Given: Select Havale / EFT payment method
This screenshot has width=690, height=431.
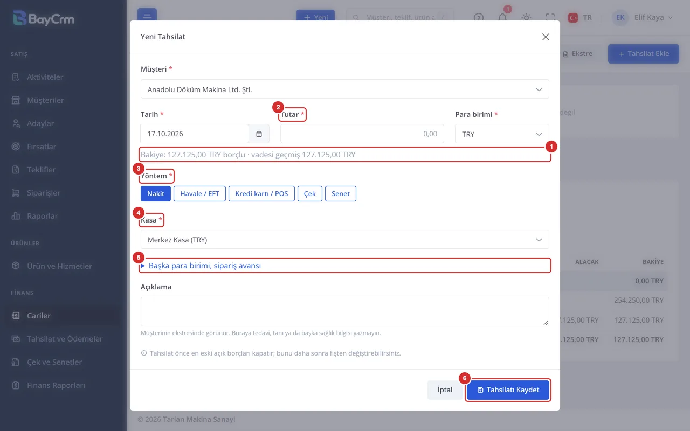Looking at the screenshot, I should click(199, 193).
